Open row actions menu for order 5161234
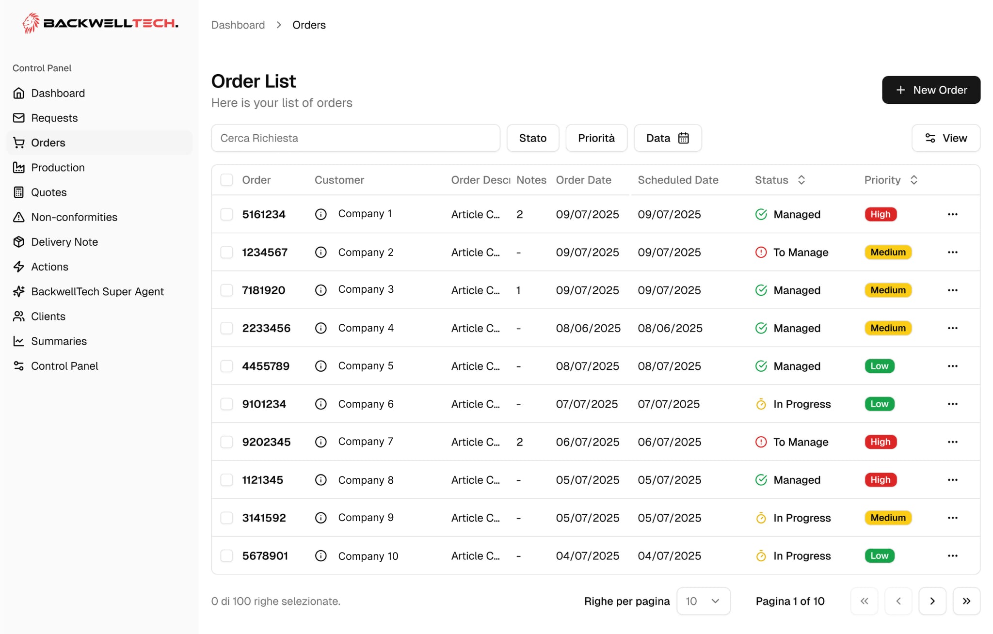This screenshot has height=634, width=993. point(952,214)
